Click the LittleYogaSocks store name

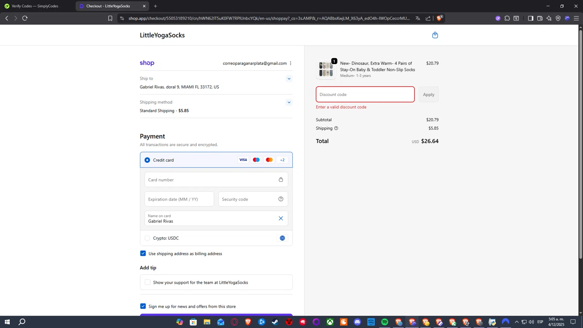coord(162,35)
